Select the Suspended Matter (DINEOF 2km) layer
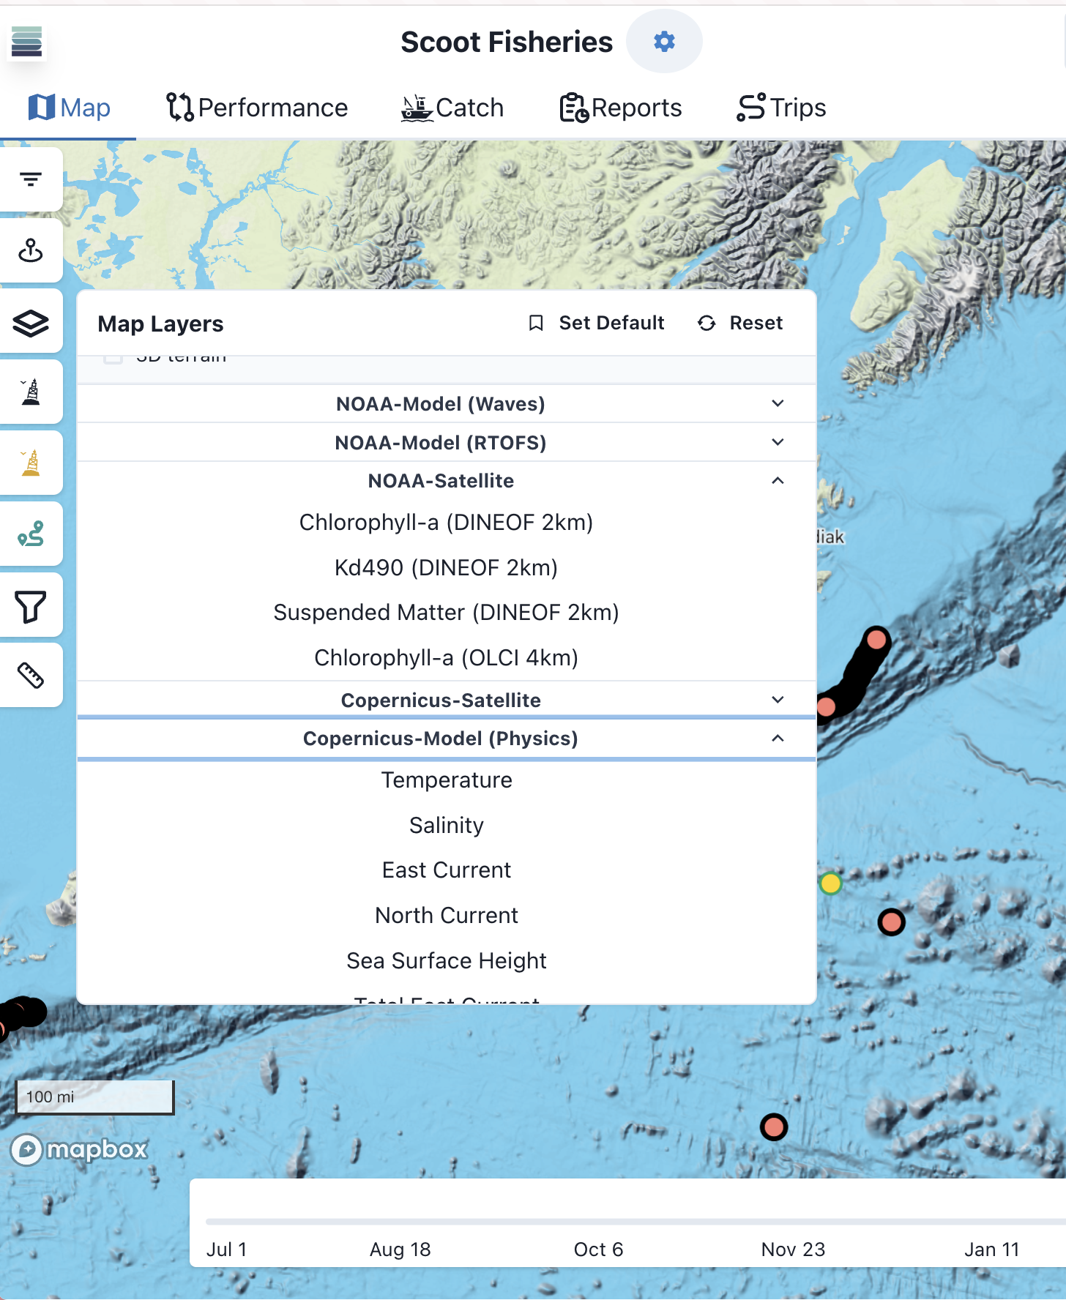 click(x=447, y=613)
